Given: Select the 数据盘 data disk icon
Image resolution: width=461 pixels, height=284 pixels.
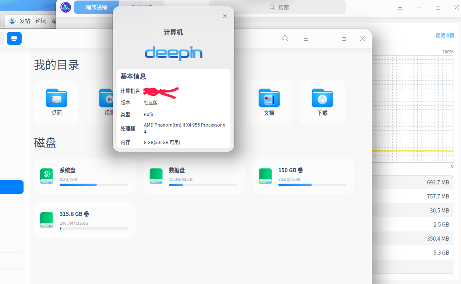Looking at the screenshot, I should [x=156, y=176].
